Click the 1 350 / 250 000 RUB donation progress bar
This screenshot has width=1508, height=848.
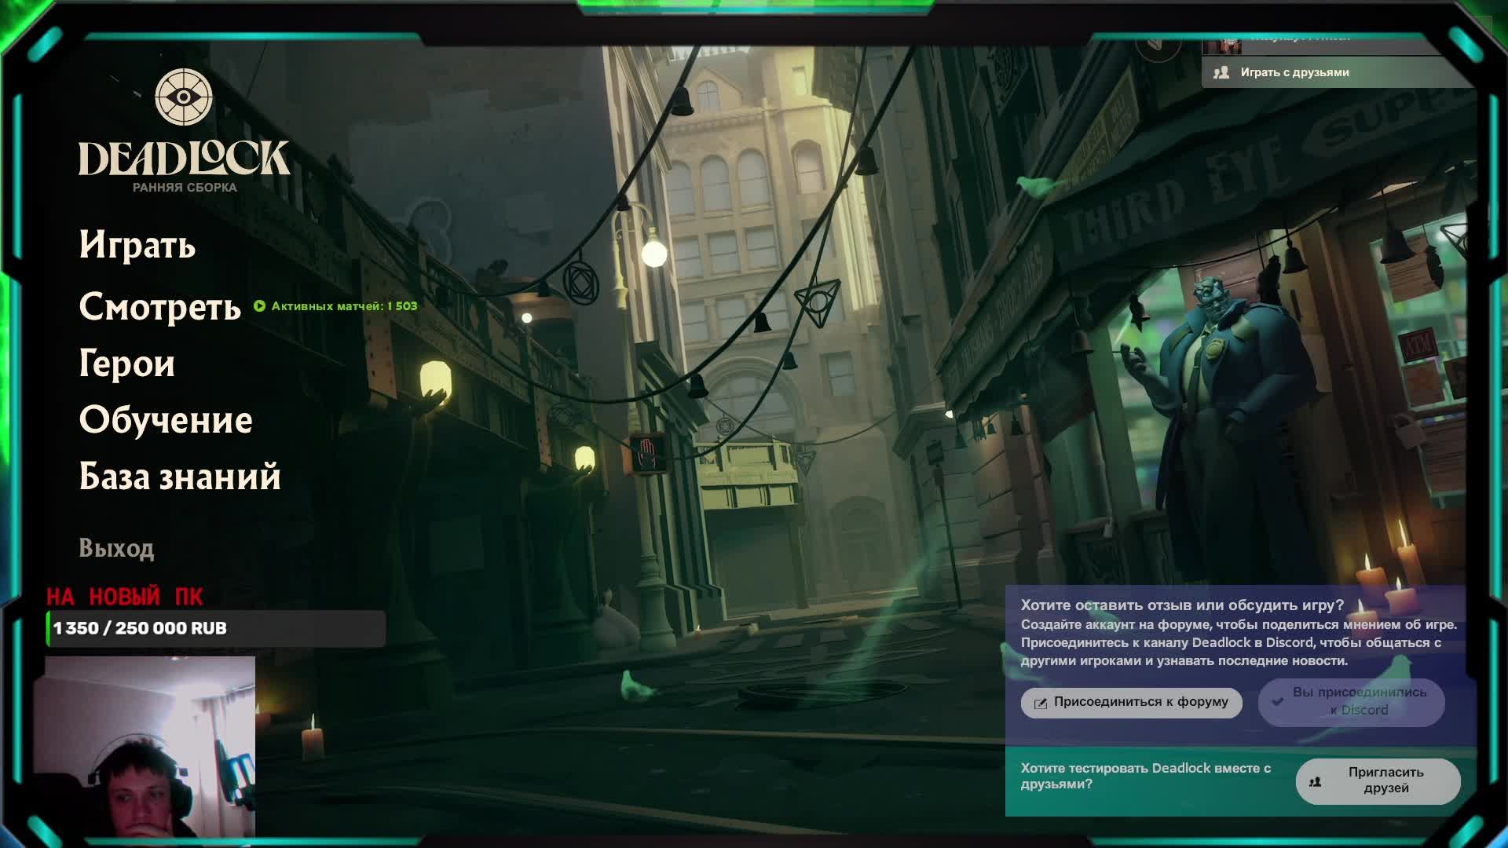(x=216, y=628)
